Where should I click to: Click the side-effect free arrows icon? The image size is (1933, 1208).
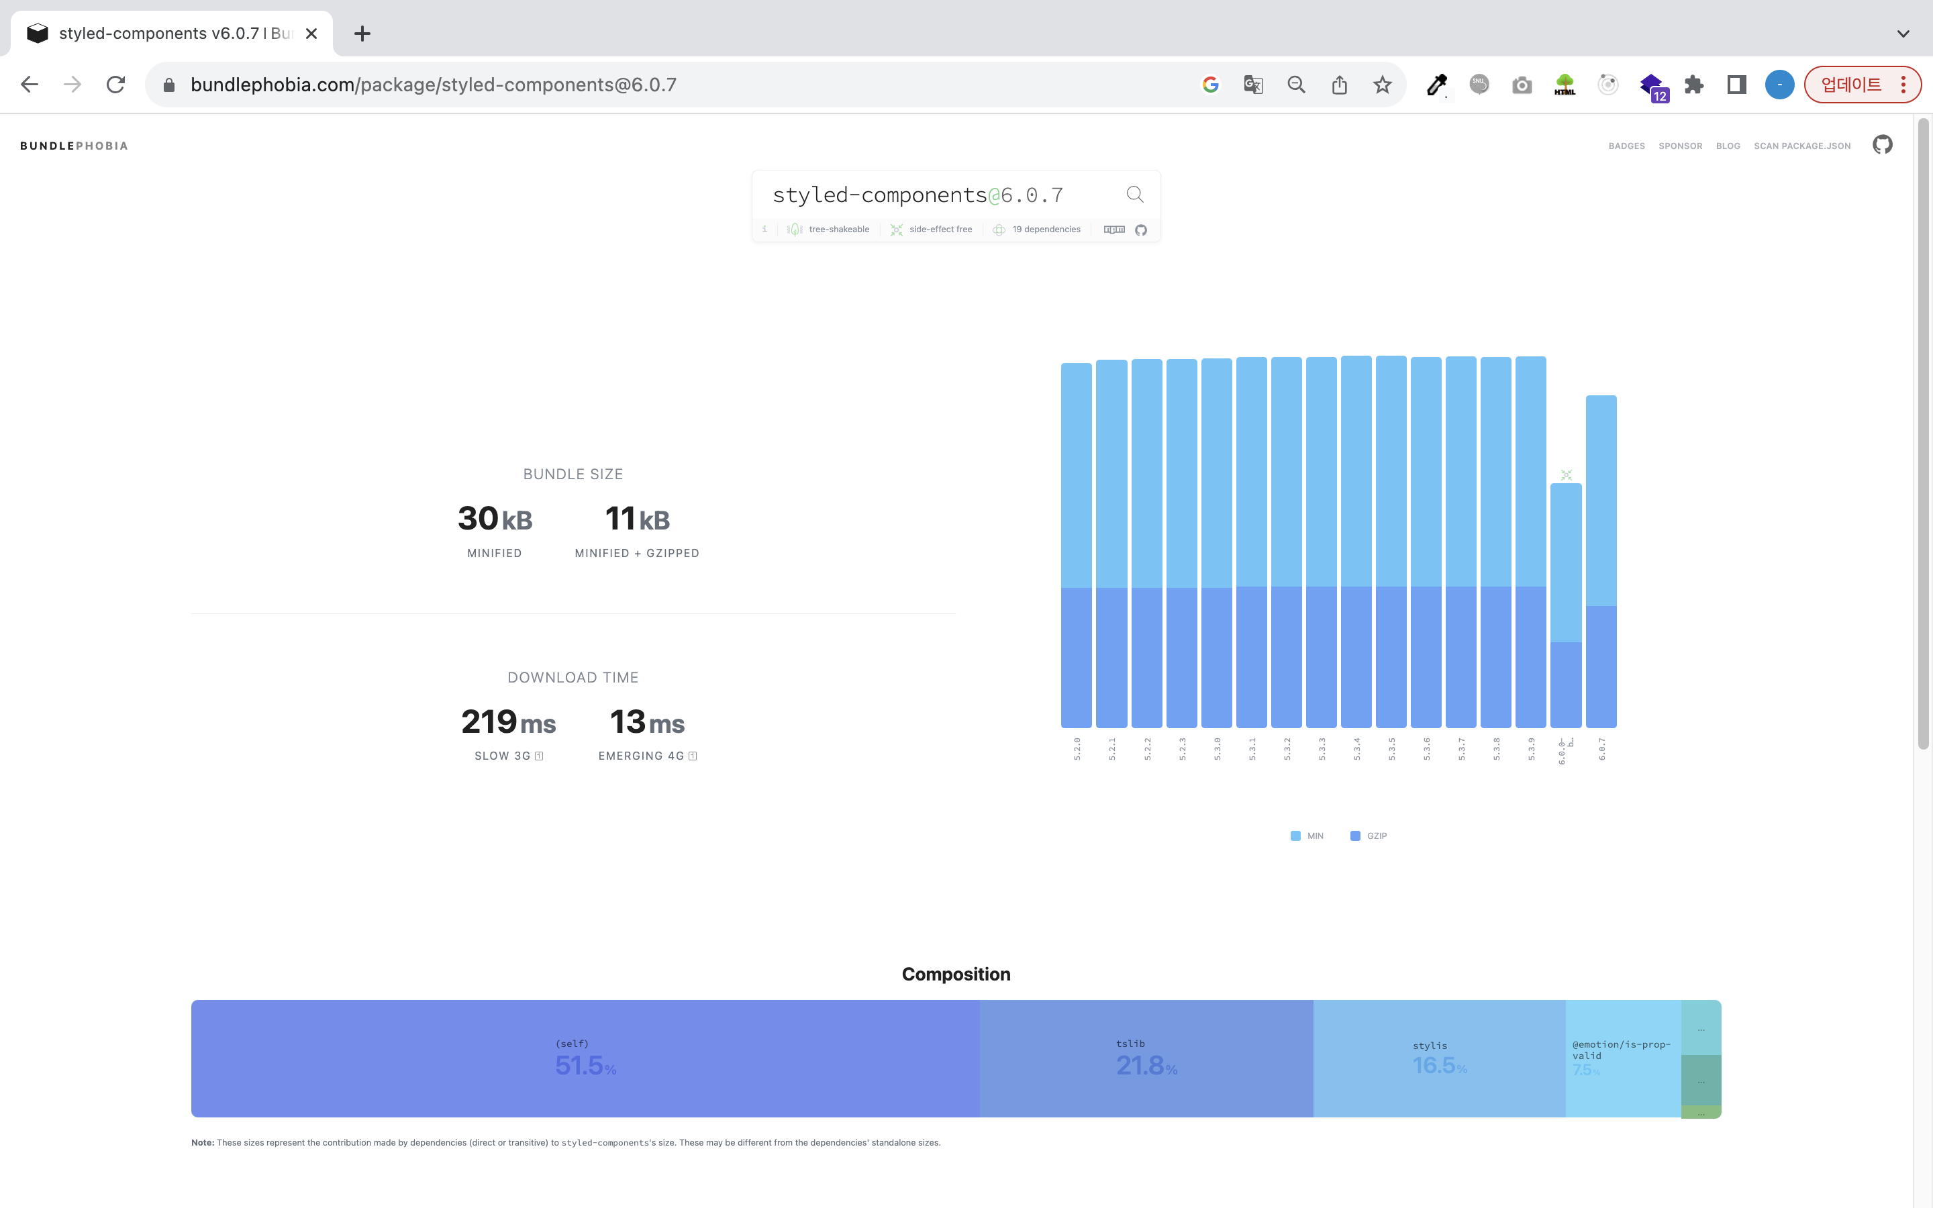pyautogui.click(x=896, y=230)
